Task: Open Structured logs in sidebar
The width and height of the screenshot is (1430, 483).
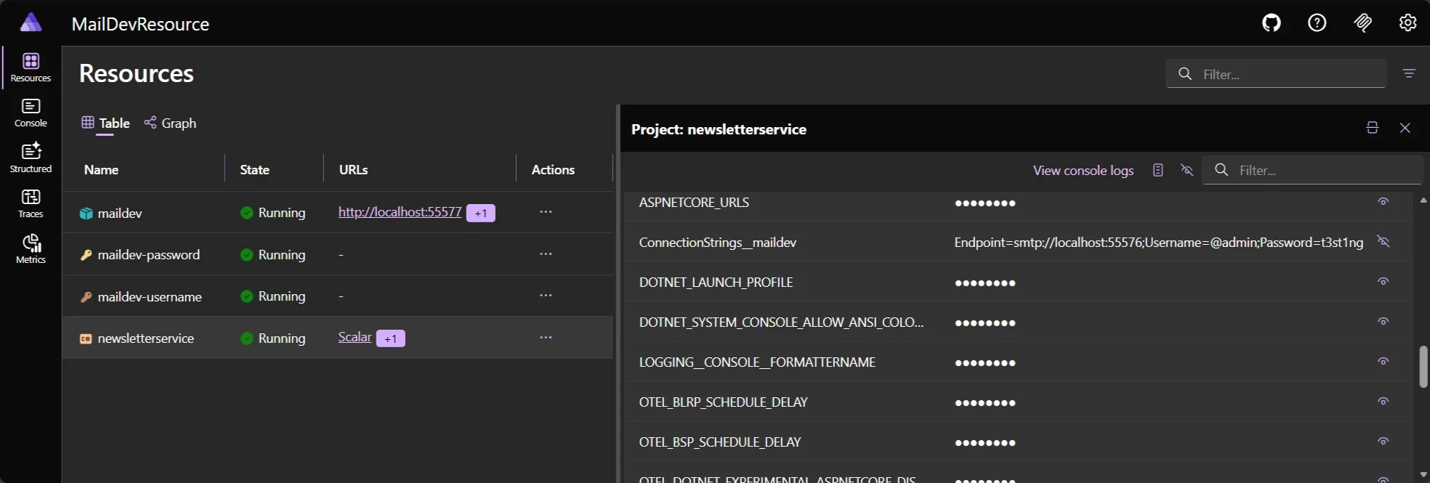Action: (31, 158)
